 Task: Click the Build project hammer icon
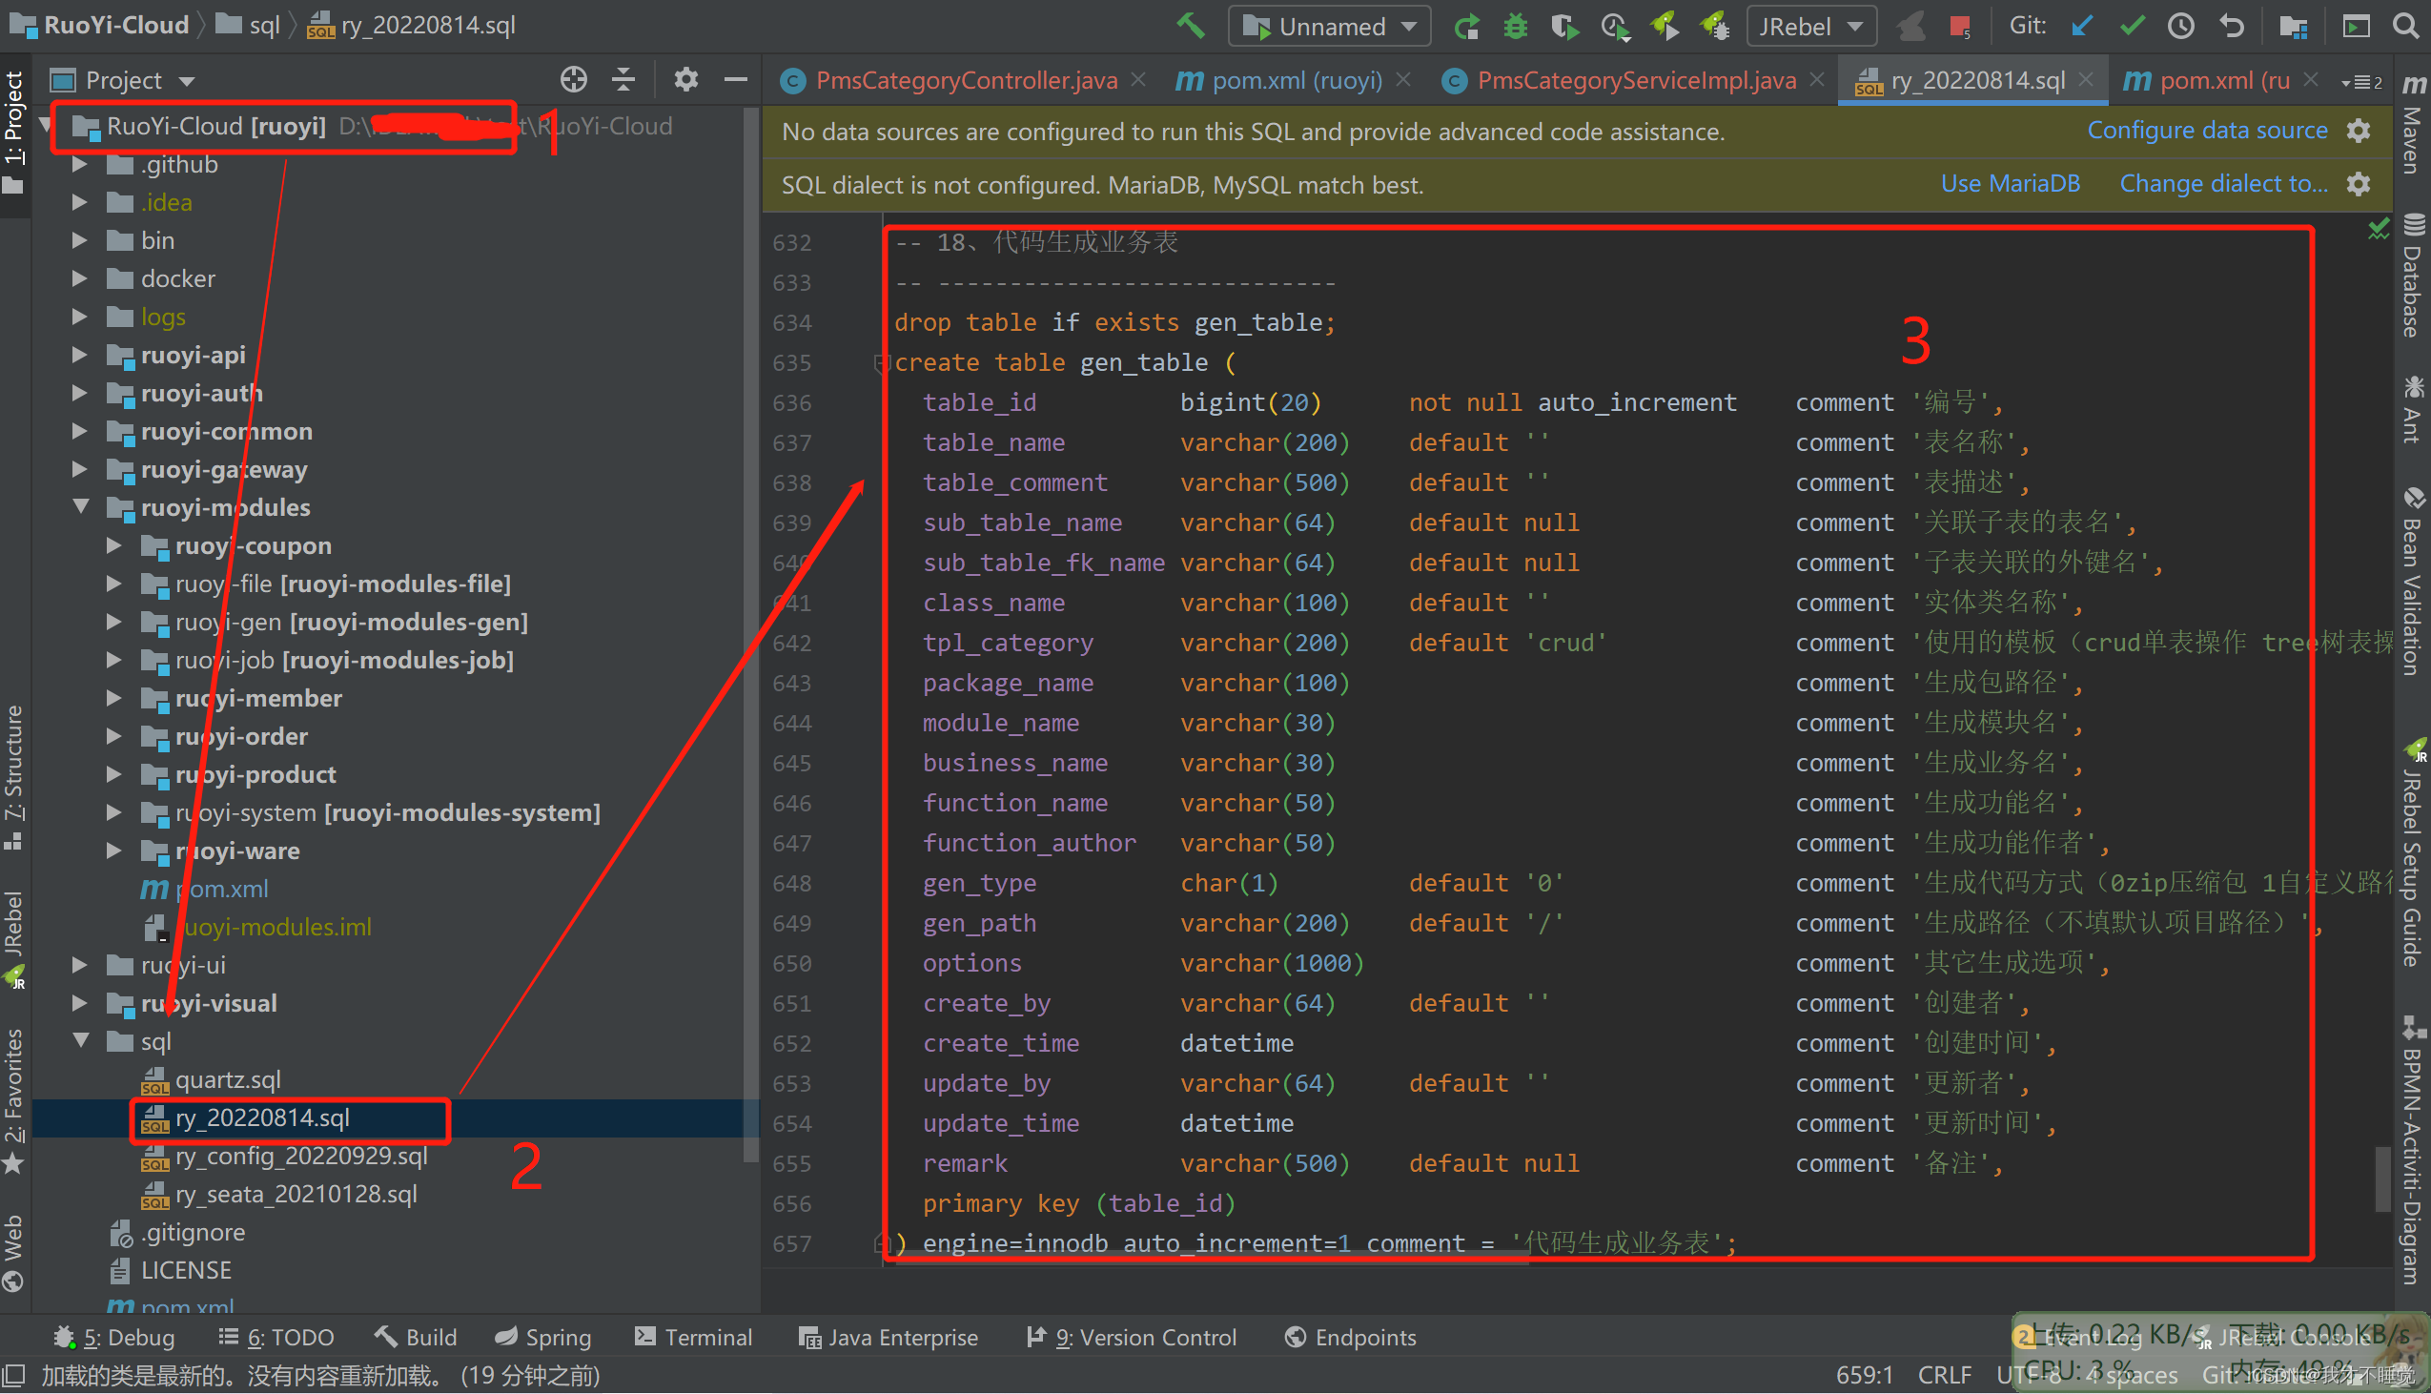click(x=1190, y=25)
